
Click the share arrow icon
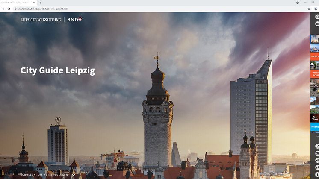point(317,167)
